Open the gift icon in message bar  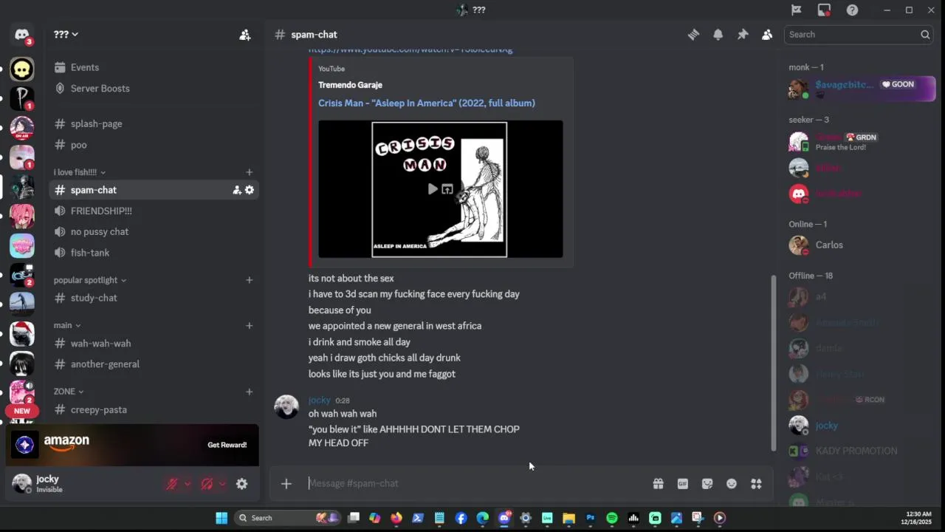click(x=658, y=483)
